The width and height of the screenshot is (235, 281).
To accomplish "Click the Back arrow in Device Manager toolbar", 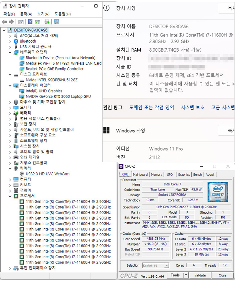I will (4, 22).
